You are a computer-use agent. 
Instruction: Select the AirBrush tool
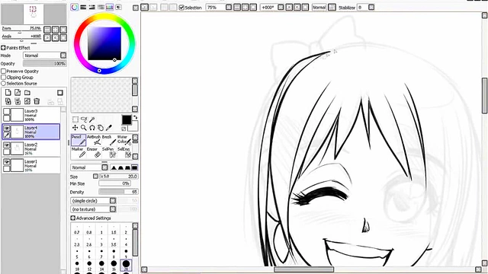94,140
